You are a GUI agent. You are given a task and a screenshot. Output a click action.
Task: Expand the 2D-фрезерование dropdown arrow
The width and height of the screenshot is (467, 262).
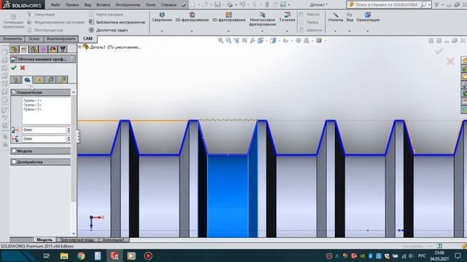191,31
